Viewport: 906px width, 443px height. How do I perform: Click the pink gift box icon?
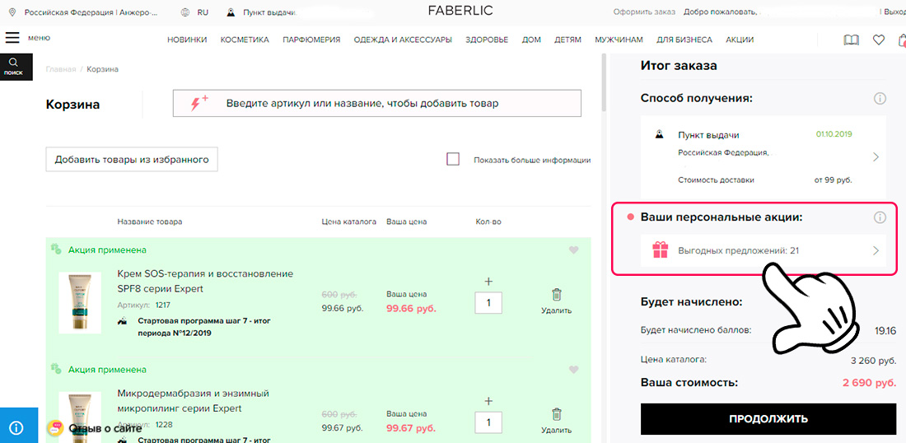(x=660, y=250)
